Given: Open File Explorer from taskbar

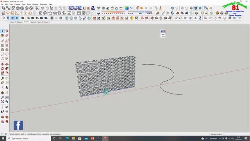Looking at the screenshot, I should 73,138.
